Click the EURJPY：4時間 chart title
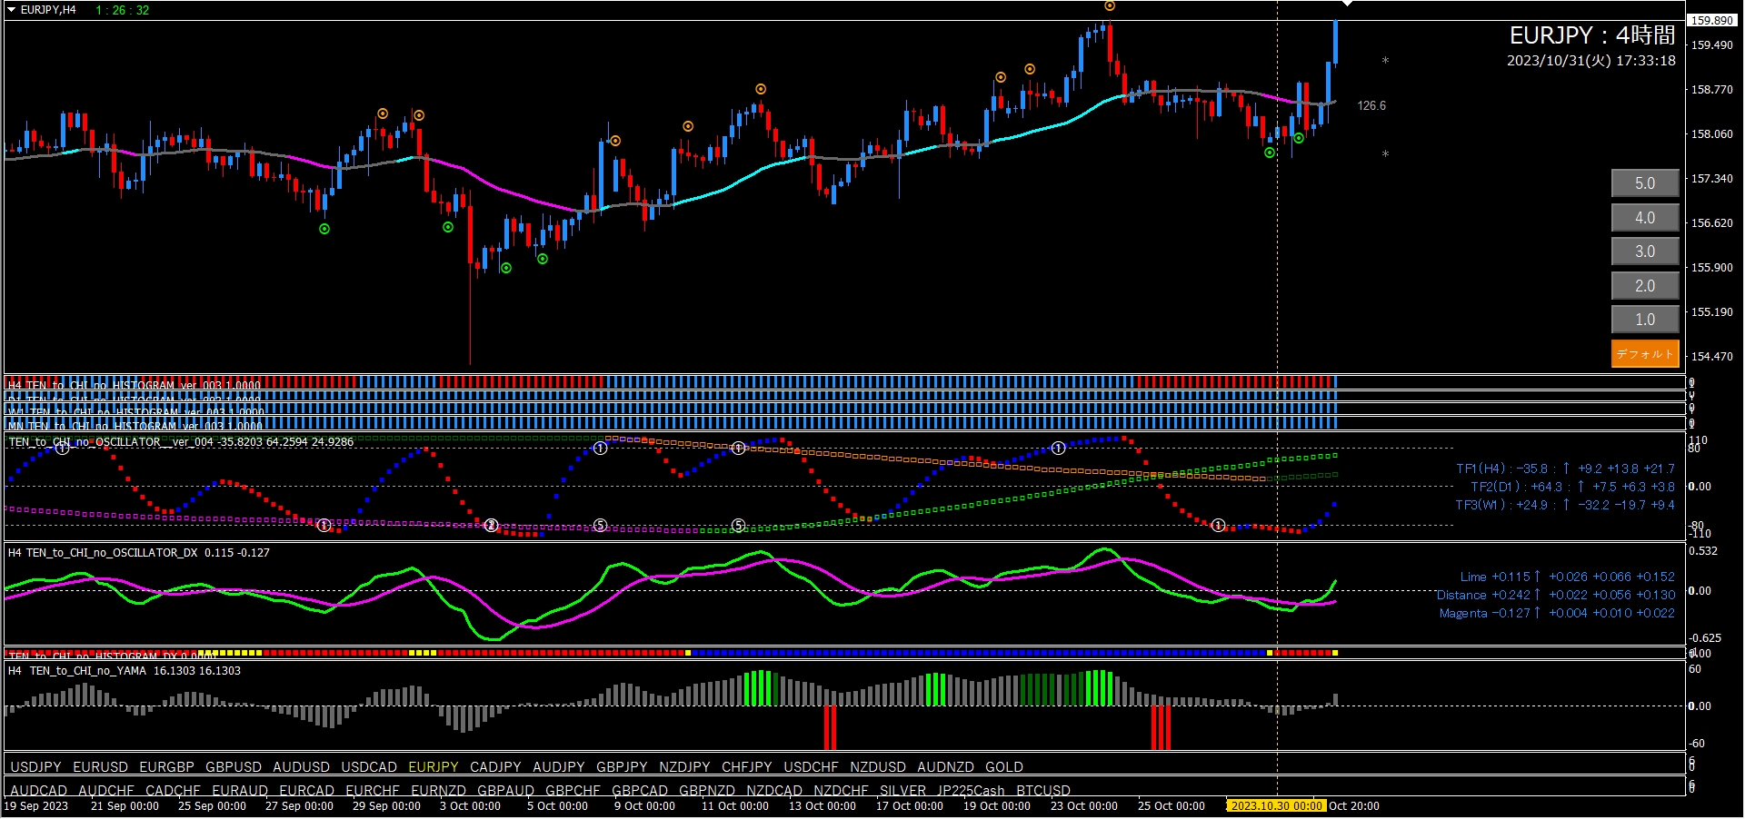Image resolution: width=1745 pixels, height=819 pixels. 1592,35
